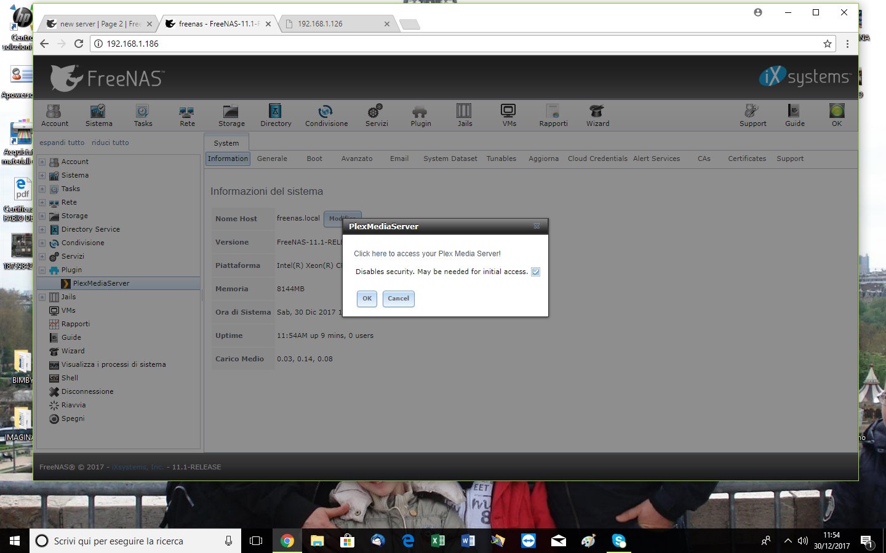
Task: Switch to the System Dataset tab
Action: point(450,159)
